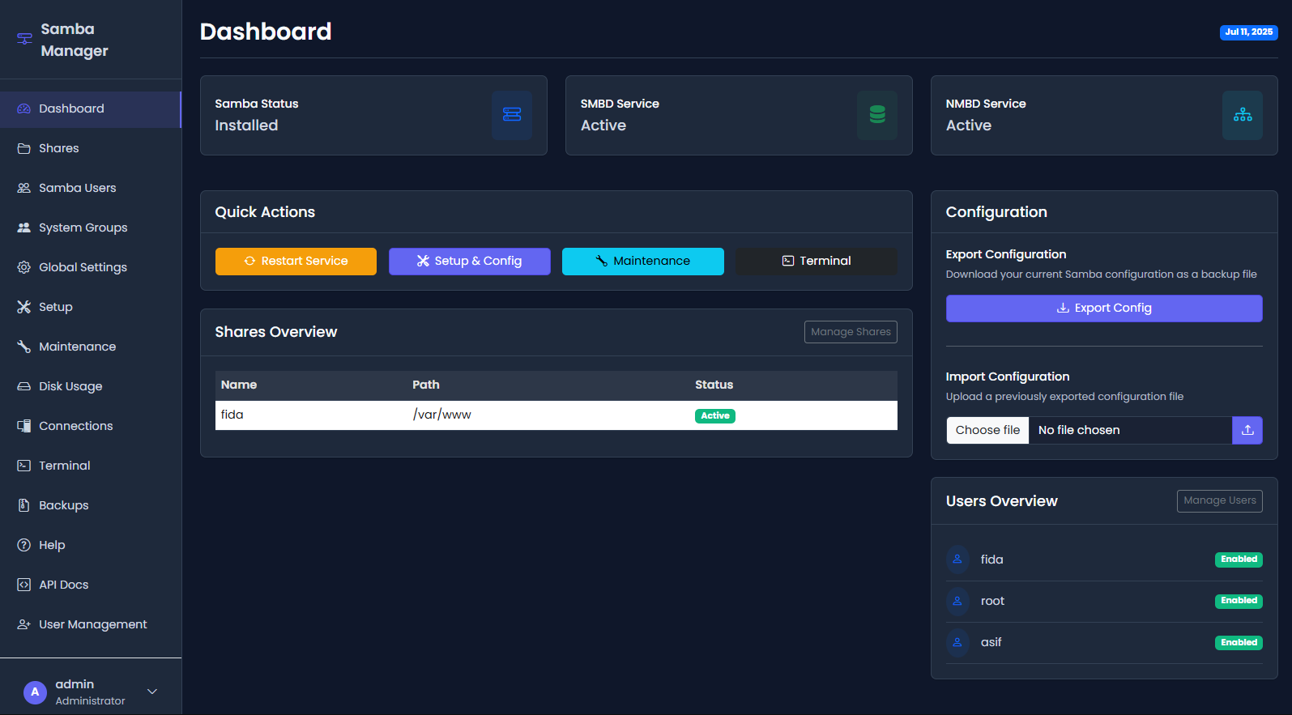Click the avatar icon for user root
Screen dimensions: 1292x715
[x=957, y=601]
